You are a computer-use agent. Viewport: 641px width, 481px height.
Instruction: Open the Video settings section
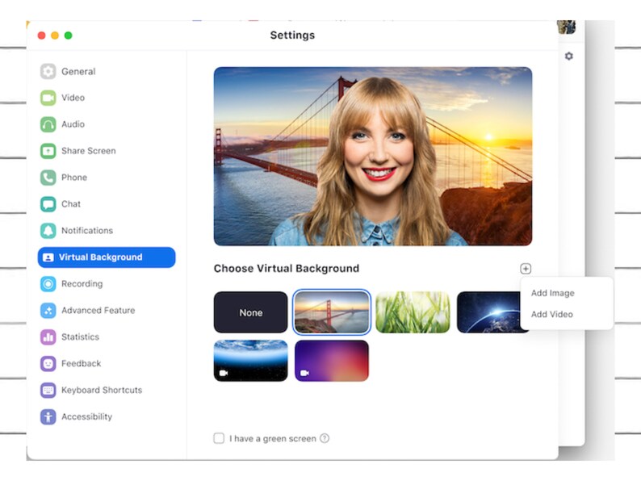click(x=73, y=98)
